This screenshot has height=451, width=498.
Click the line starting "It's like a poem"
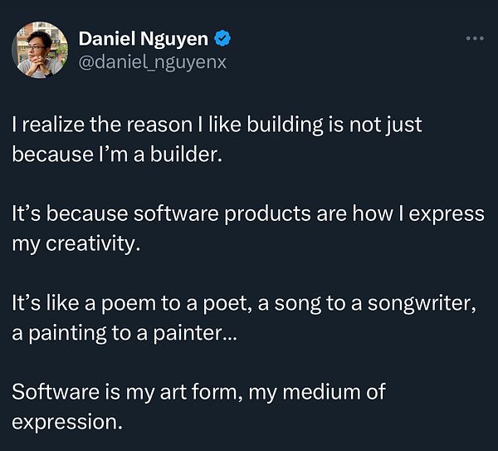[x=243, y=302]
